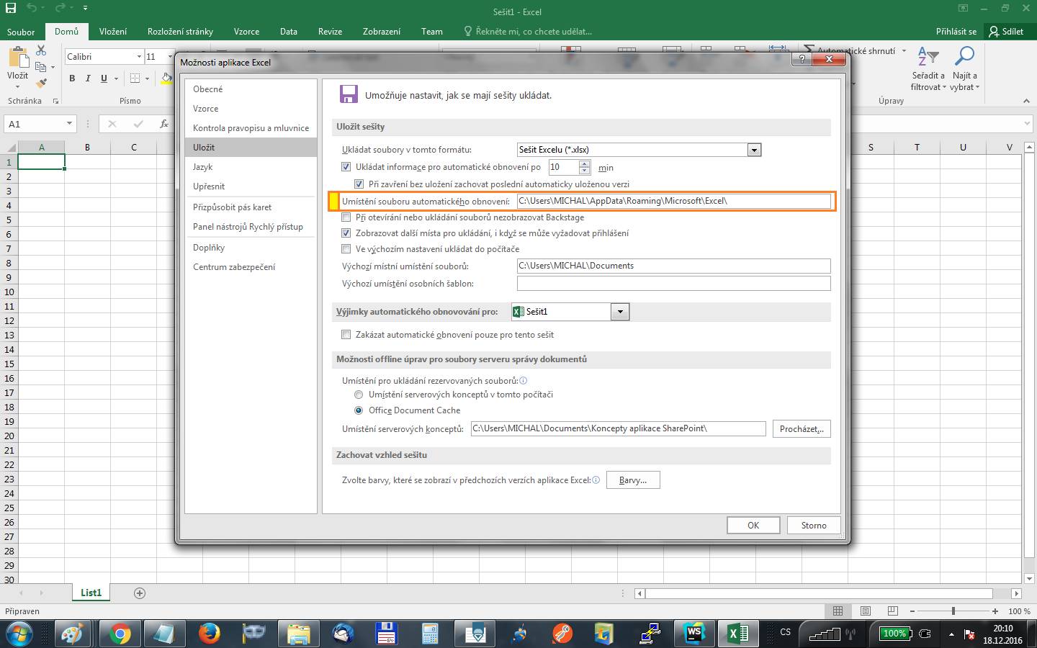Click the Insert Function fx icon
This screenshot has height=648, width=1037.
[x=164, y=124]
